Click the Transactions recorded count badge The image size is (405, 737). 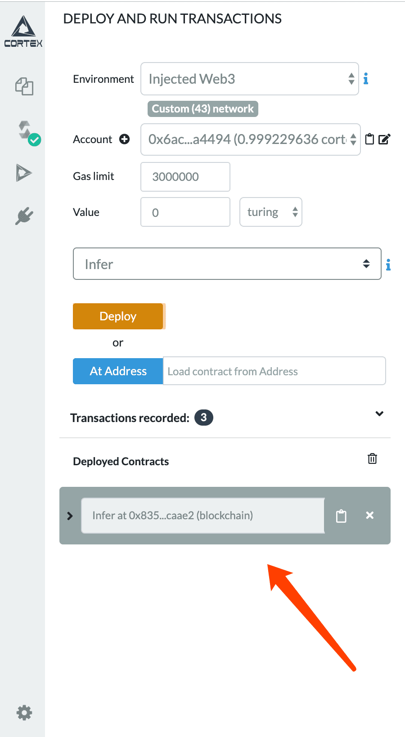pyautogui.click(x=204, y=418)
